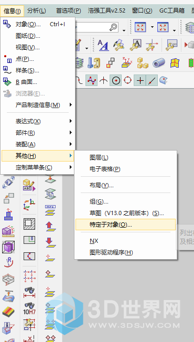Expand 其他(H) submenu
The height and width of the screenshot is (342, 194).
pos(38,156)
